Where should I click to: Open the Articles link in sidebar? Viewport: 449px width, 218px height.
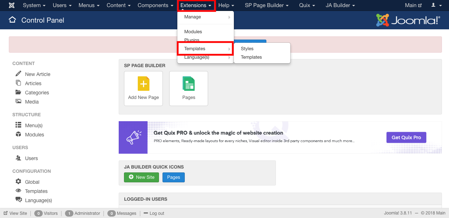pyautogui.click(x=33, y=83)
